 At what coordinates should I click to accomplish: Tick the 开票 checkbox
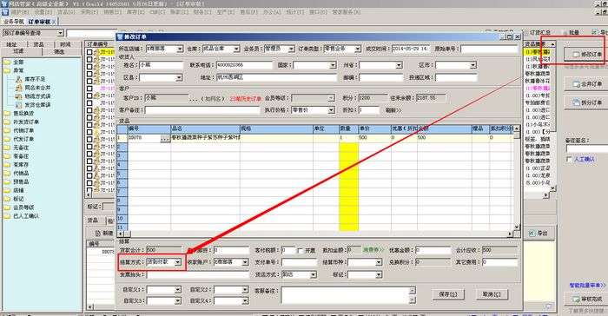[301, 251]
